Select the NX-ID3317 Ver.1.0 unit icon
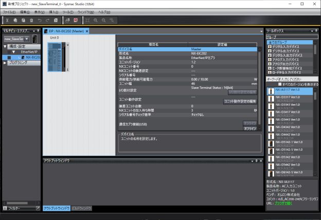This screenshot has width=321, height=220. coord(271,99)
